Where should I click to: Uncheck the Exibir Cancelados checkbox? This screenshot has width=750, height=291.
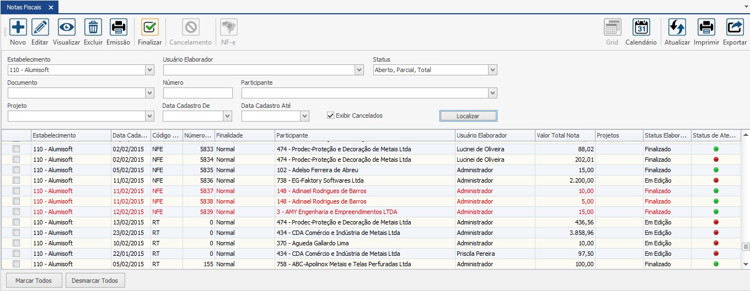[331, 116]
